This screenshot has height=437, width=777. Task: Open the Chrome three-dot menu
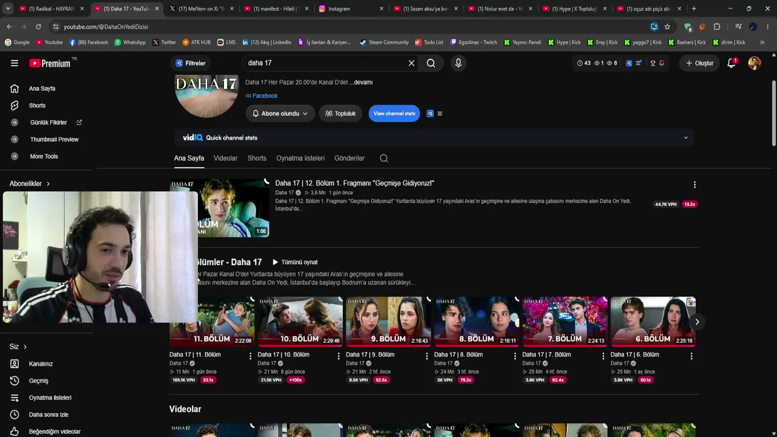(768, 27)
